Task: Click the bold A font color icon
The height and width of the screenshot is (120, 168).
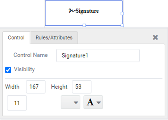Action: point(90,102)
